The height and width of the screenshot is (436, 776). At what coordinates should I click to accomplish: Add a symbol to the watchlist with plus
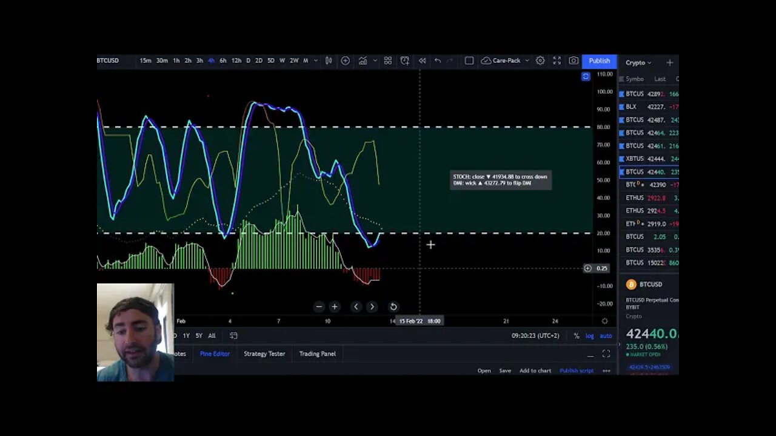tap(669, 62)
